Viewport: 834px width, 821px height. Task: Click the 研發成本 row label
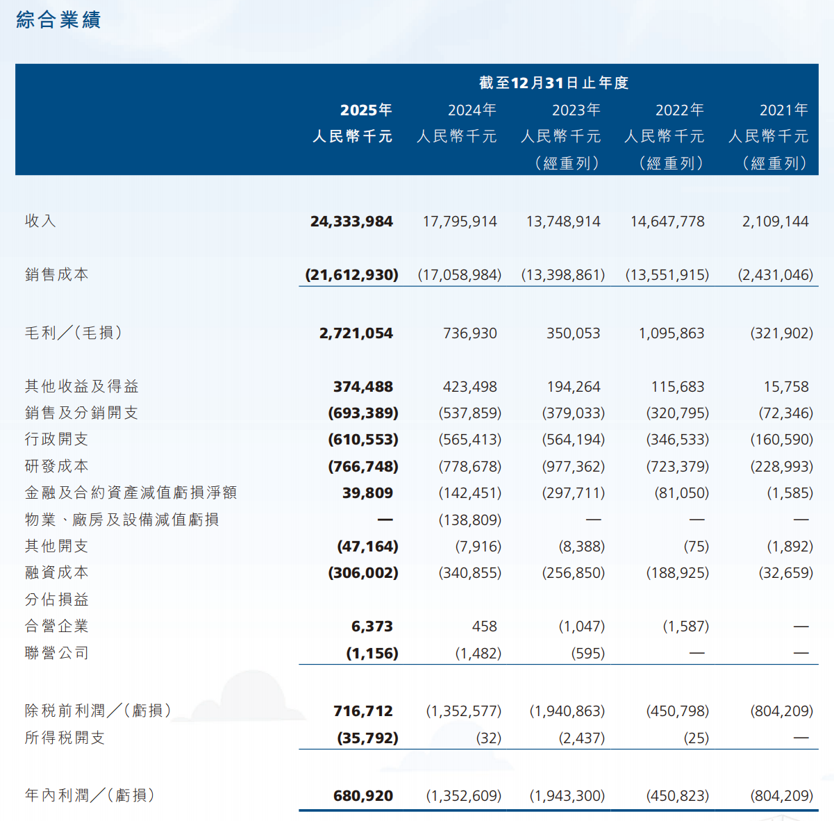(57, 466)
